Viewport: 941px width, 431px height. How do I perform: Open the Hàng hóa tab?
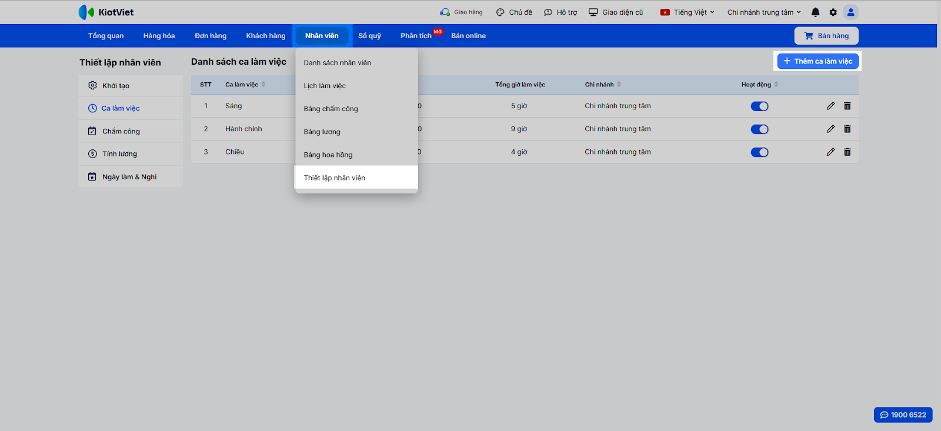(159, 36)
